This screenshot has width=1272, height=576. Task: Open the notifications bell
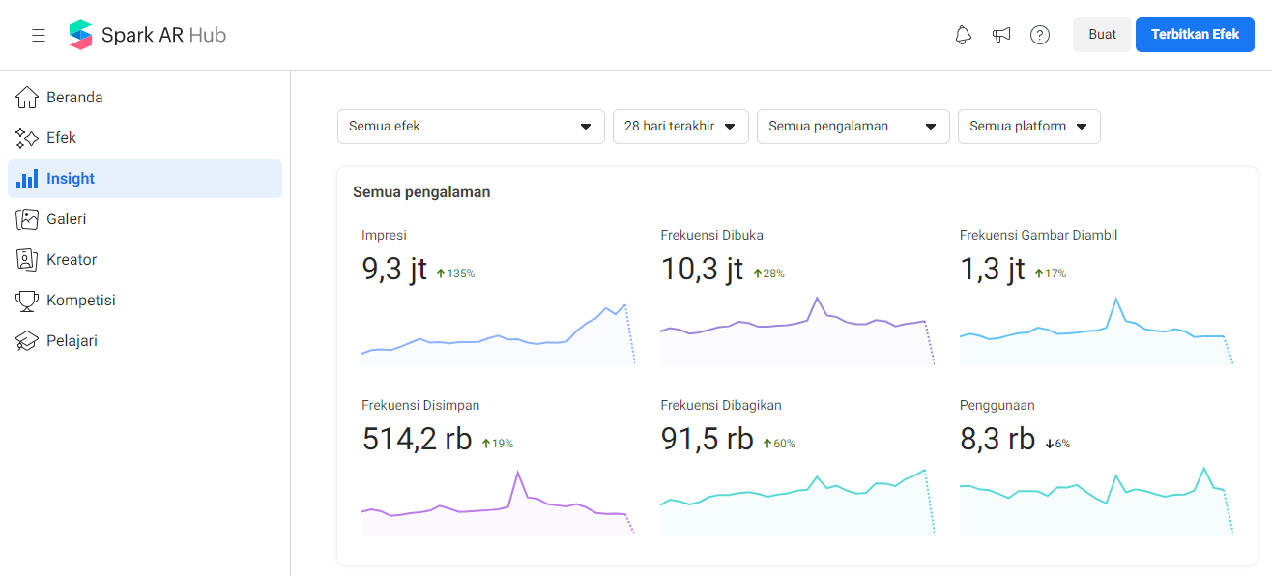(963, 36)
